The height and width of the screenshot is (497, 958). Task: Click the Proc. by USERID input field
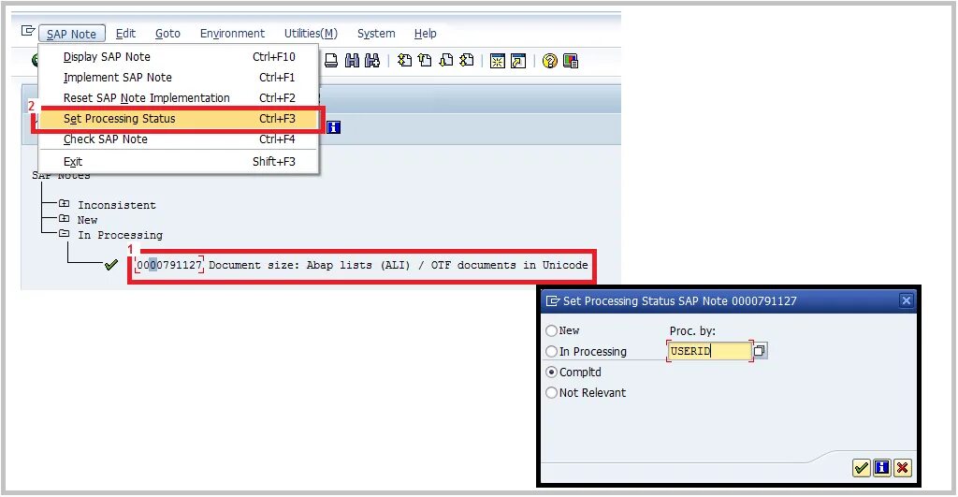[x=709, y=351]
